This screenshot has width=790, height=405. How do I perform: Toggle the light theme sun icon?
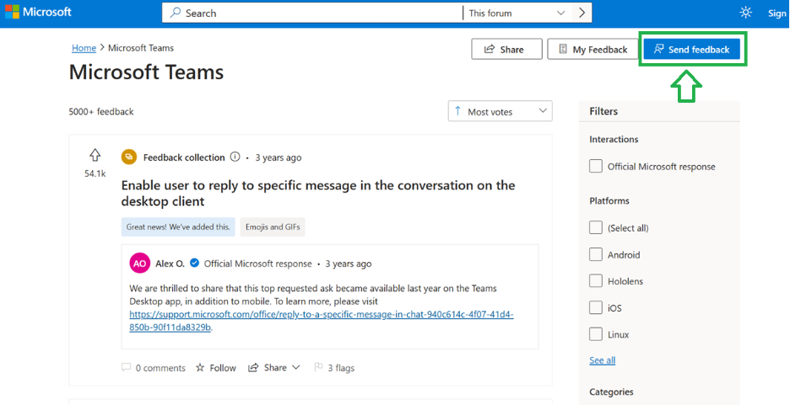tap(745, 13)
